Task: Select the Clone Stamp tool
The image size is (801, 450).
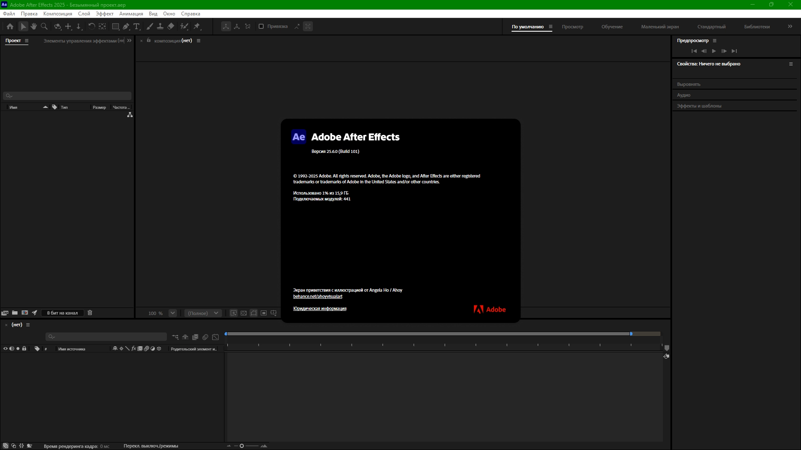Action: [x=160, y=26]
